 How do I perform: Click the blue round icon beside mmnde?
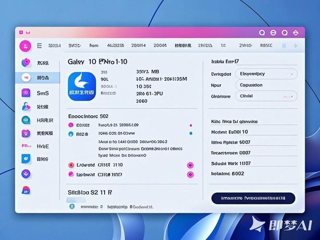(72, 206)
